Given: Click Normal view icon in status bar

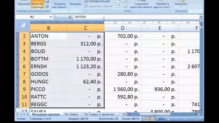Looking at the screenshot, I should tap(145, 119).
